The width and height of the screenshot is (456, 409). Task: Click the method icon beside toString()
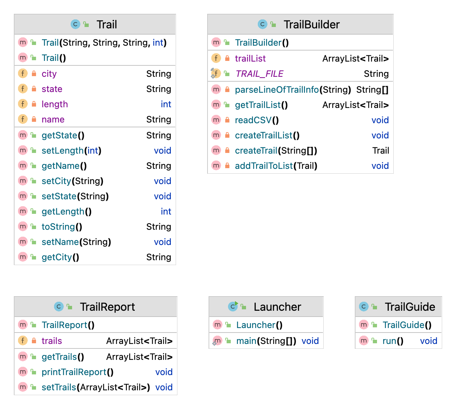(23, 226)
